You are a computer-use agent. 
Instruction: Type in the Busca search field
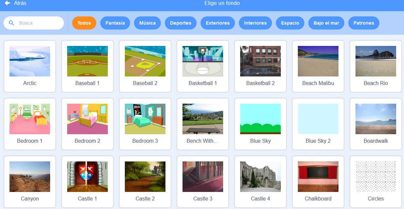39,23
